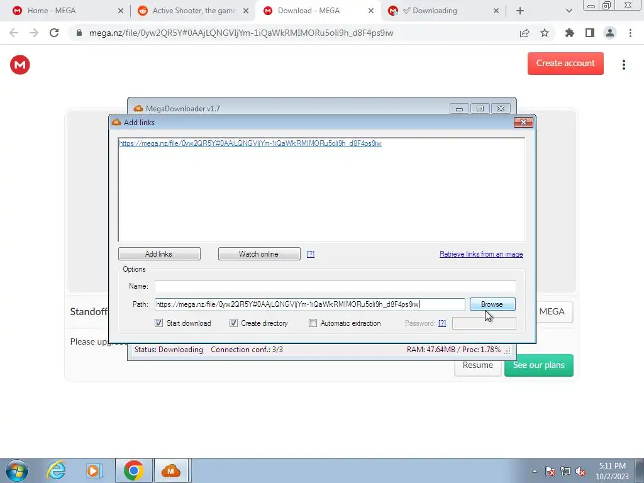Open a new Chrome tab
This screenshot has width=644, height=483.
click(520, 11)
